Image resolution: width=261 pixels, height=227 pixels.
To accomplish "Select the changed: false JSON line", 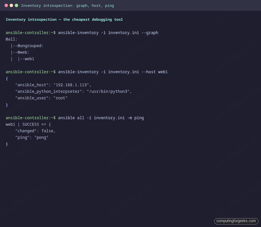I will click(x=35, y=131).
